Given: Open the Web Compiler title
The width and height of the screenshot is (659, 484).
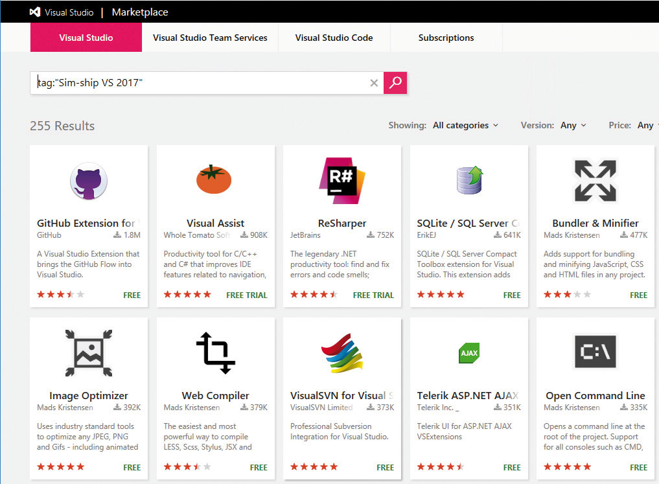Looking at the screenshot, I should [216, 395].
